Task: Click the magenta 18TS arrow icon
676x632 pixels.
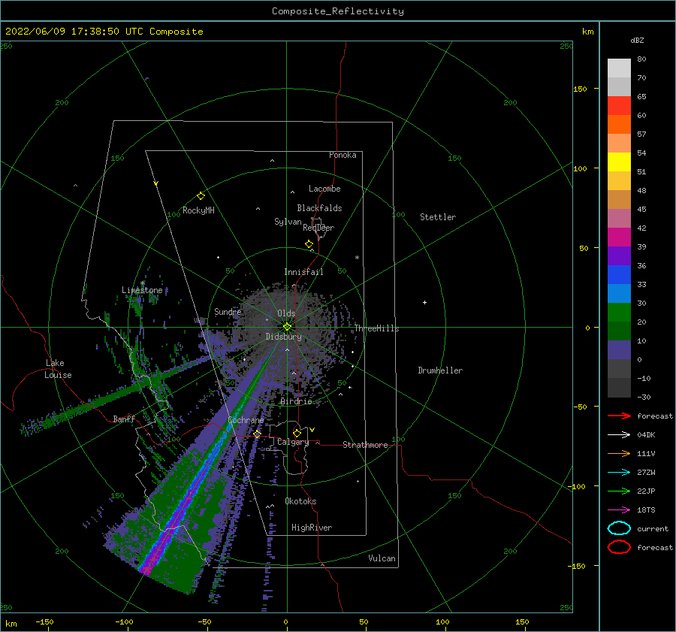Action: 619,510
